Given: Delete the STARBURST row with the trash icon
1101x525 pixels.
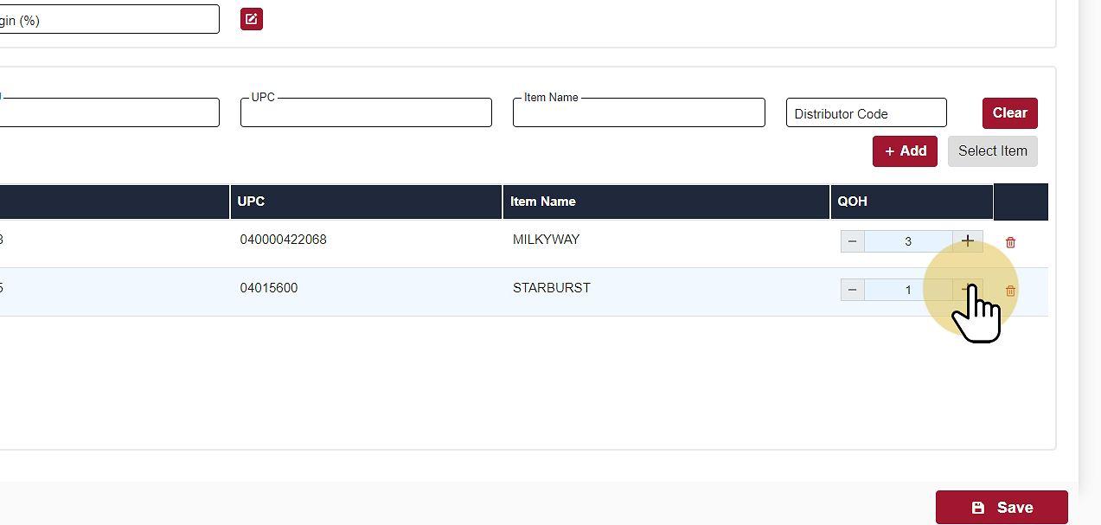Looking at the screenshot, I should 1010,291.
